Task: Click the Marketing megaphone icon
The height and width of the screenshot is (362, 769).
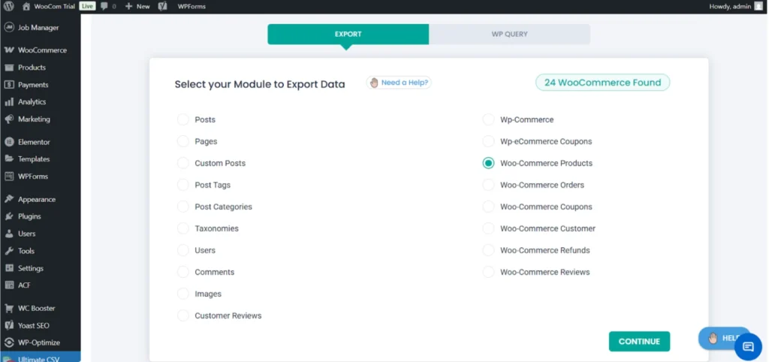Action: coord(9,119)
